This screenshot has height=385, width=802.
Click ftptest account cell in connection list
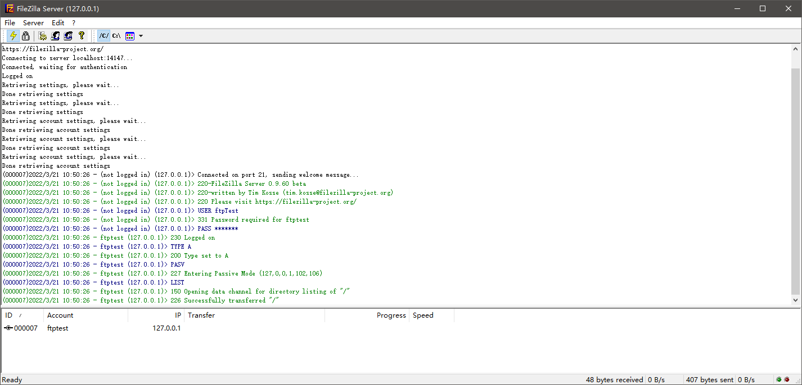coord(57,328)
